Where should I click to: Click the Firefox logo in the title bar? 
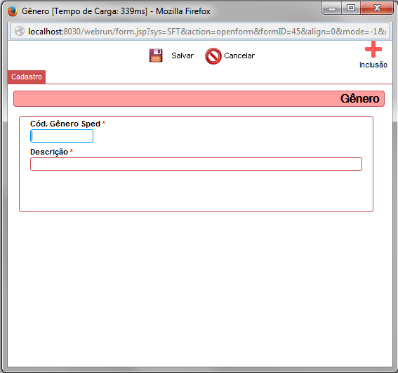(x=13, y=11)
